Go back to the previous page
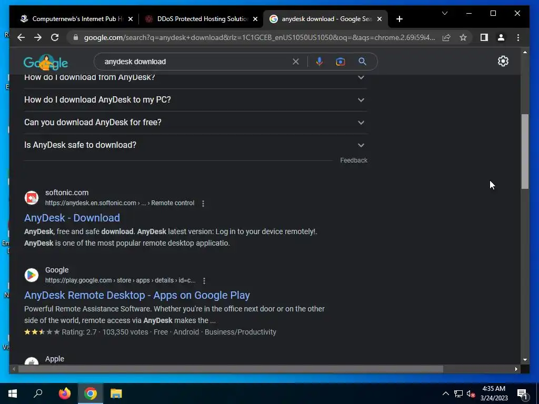 coord(21,37)
